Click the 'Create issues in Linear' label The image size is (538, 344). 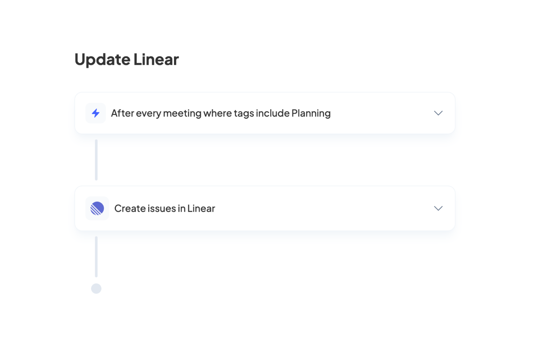(x=164, y=208)
